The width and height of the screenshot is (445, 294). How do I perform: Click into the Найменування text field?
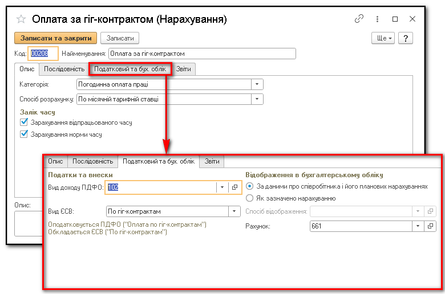(x=201, y=54)
